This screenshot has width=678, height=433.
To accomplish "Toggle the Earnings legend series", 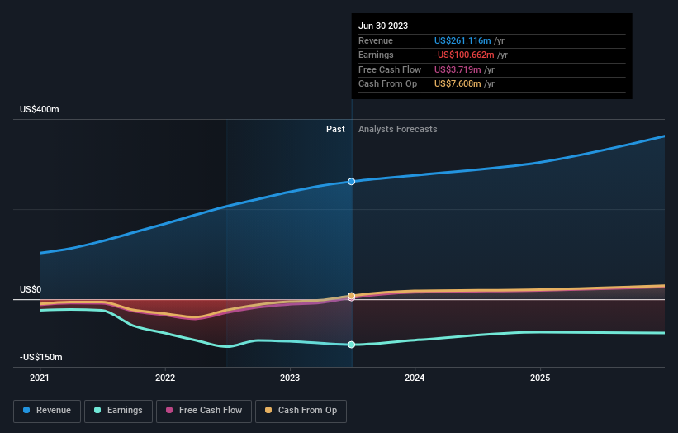I will pos(118,411).
